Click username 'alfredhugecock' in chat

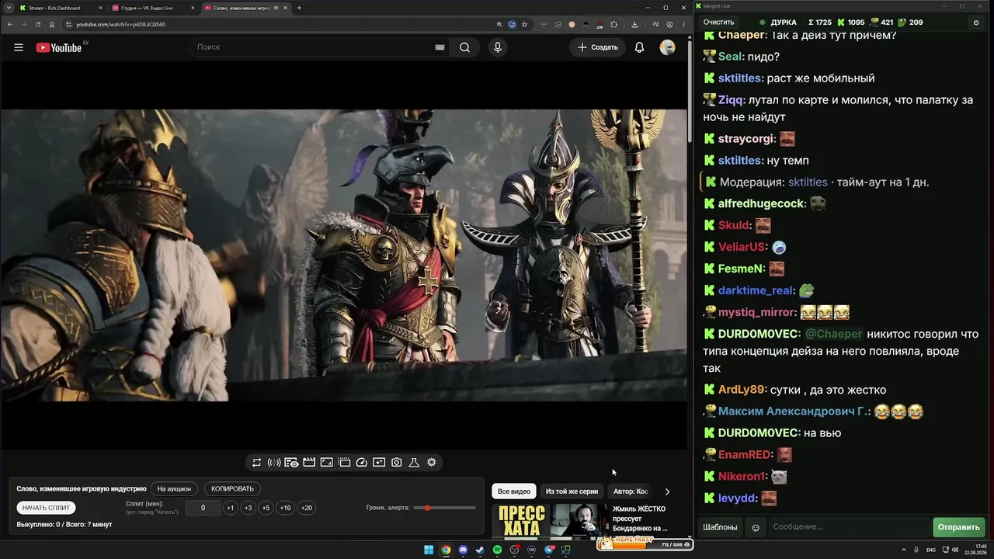tap(762, 203)
